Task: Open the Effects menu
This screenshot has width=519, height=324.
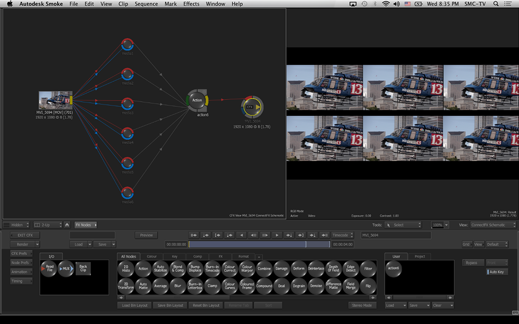Action: (x=191, y=4)
